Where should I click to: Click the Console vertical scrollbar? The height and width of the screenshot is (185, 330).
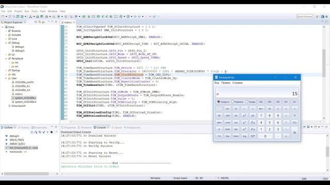(327, 152)
